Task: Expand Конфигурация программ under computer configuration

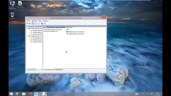Action: click(x=29, y=30)
